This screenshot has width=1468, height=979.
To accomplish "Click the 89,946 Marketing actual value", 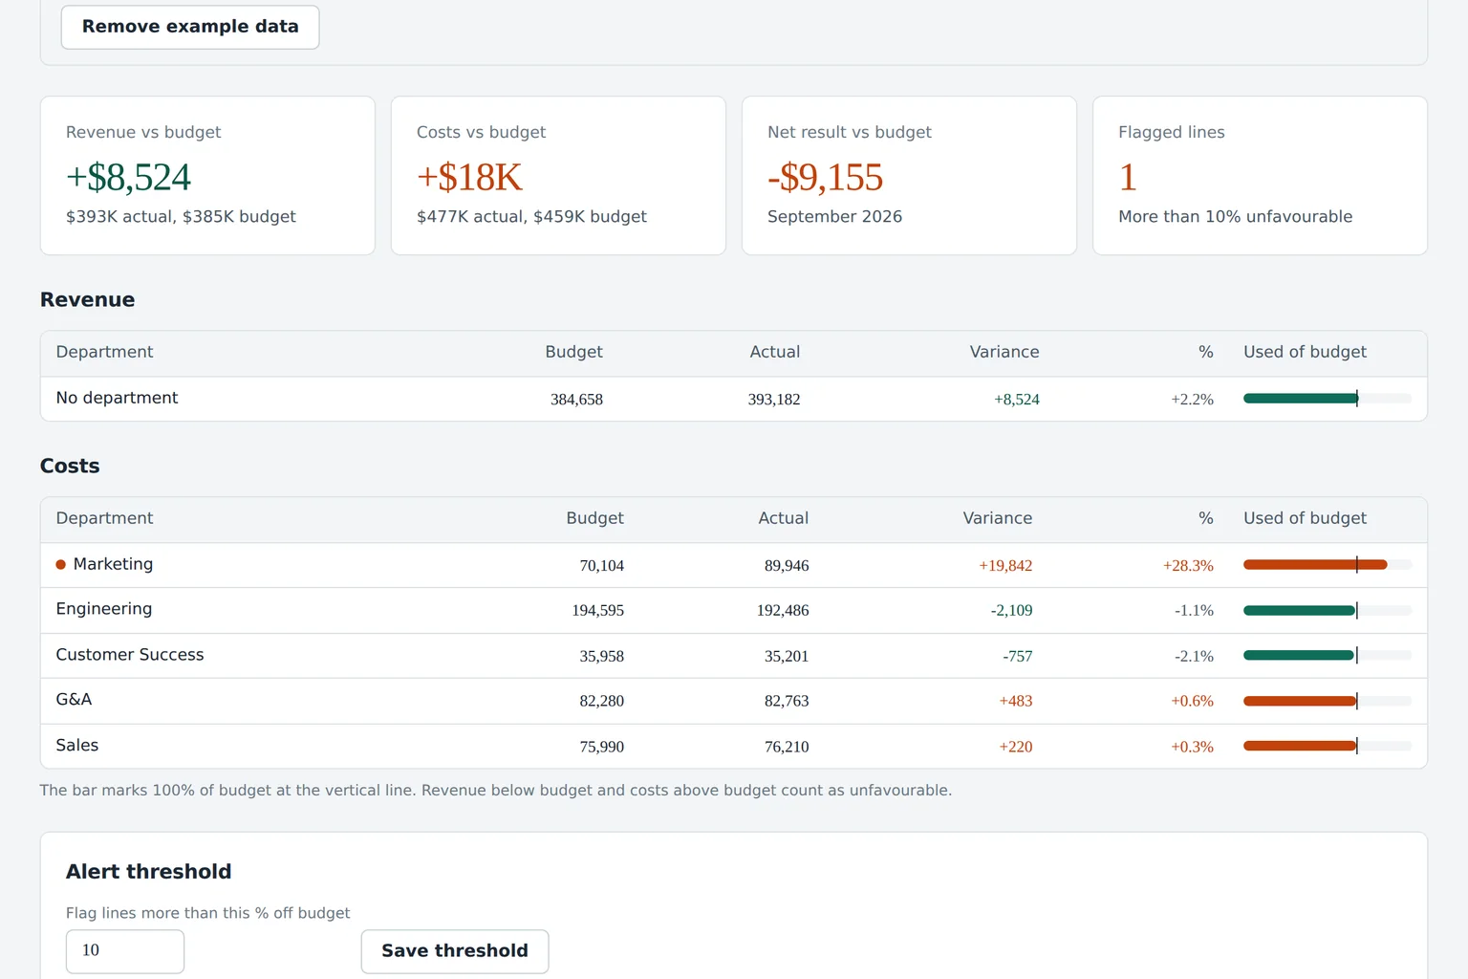I will pos(787,566).
